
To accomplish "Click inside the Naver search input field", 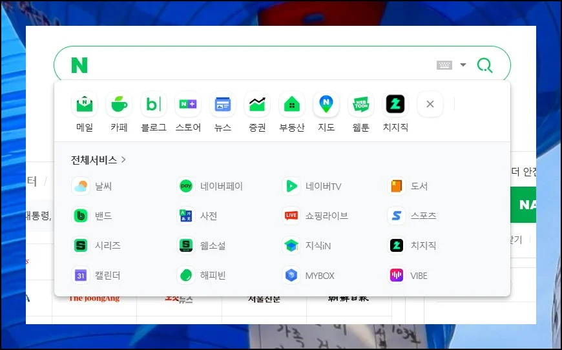I will (258, 65).
